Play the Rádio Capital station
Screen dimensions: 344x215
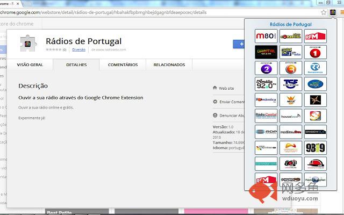coord(266,116)
